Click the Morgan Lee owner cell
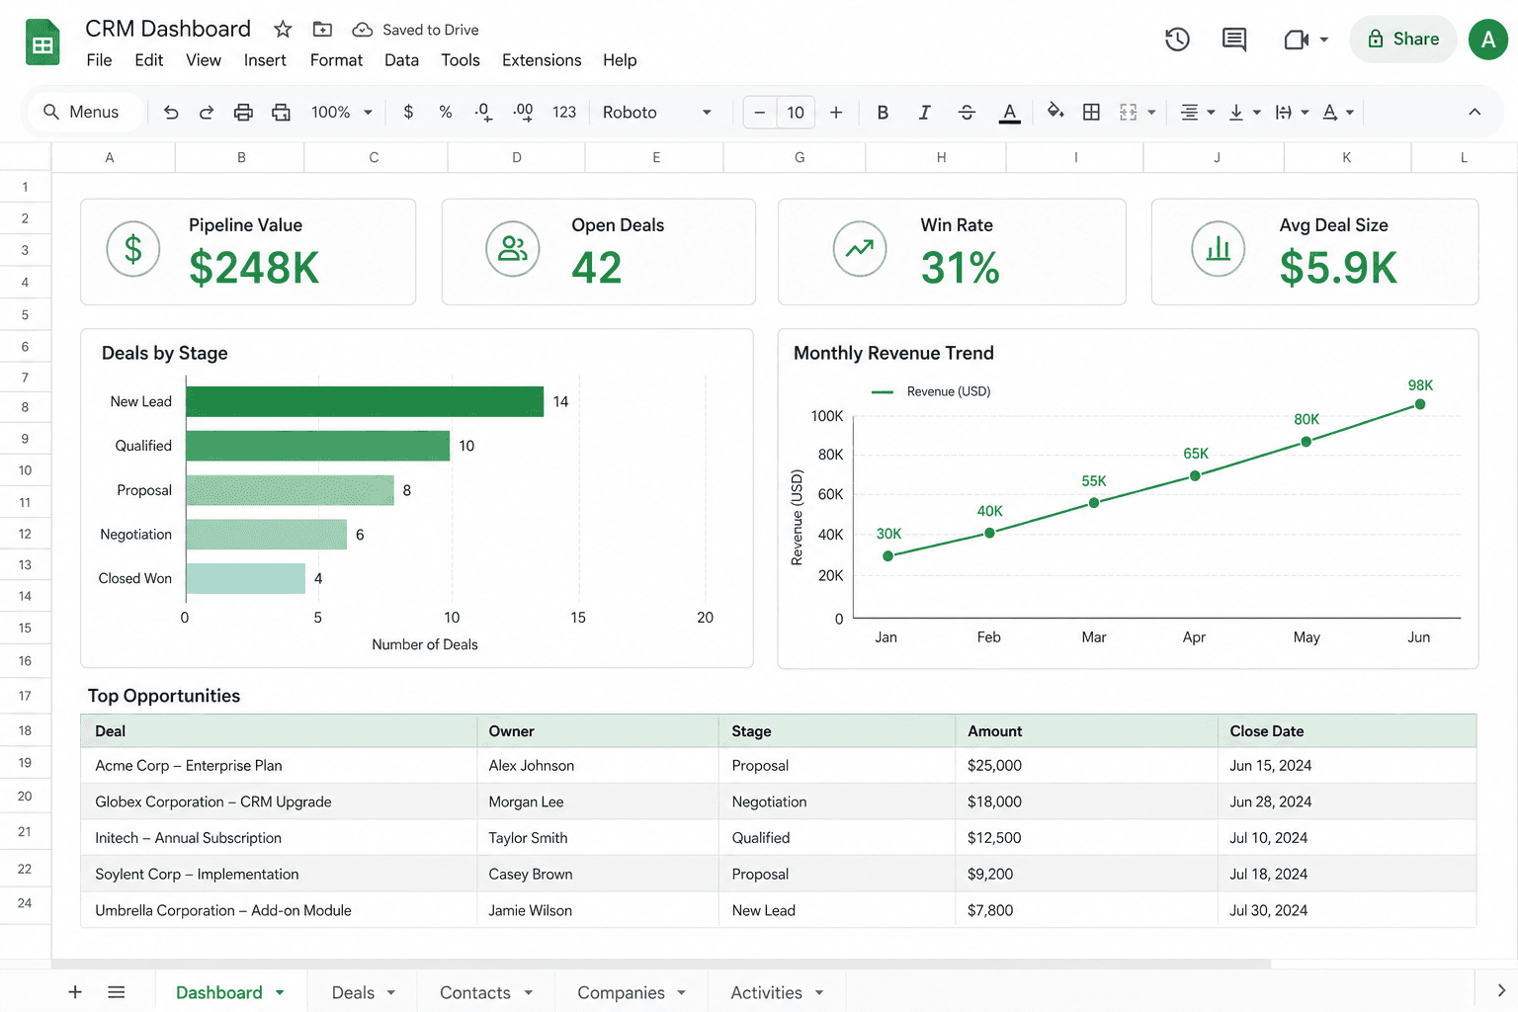The image size is (1518, 1012). click(x=598, y=801)
